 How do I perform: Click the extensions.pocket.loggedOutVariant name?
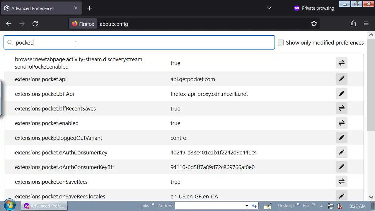59,138
